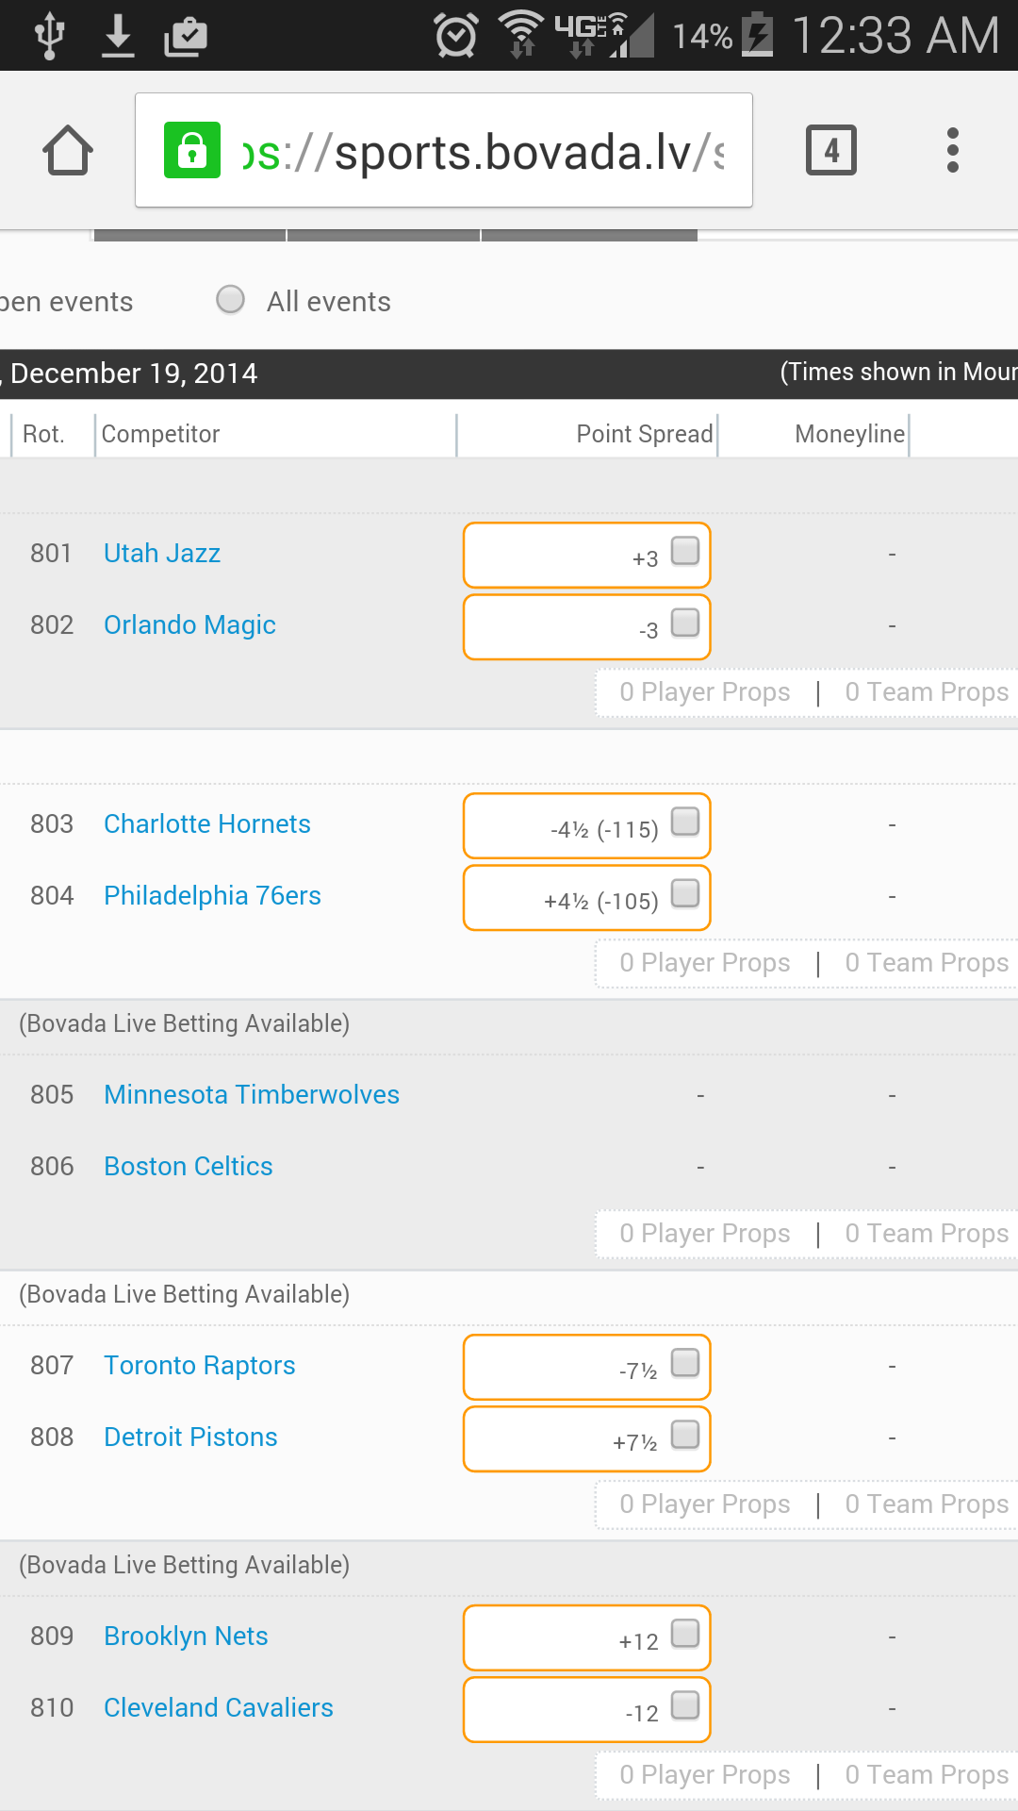The width and height of the screenshot is (1018, 1811).
Task: Open the Boston Celtics team link
Action: 188,1167
